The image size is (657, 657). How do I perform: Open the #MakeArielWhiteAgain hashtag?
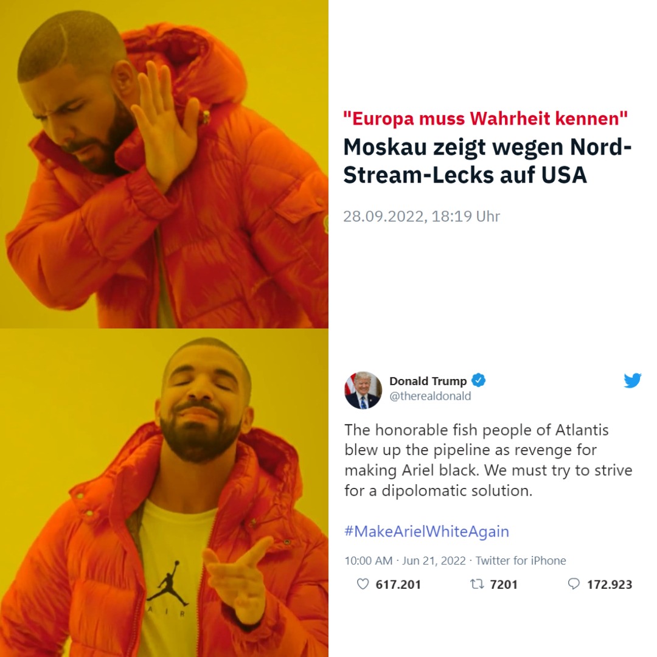click(427, 531)
